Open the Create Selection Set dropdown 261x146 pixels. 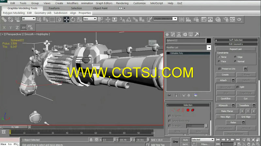click(x=175, y=19)
